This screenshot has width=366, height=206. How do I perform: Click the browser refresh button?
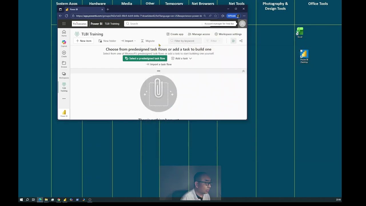[x=66, y=16]
